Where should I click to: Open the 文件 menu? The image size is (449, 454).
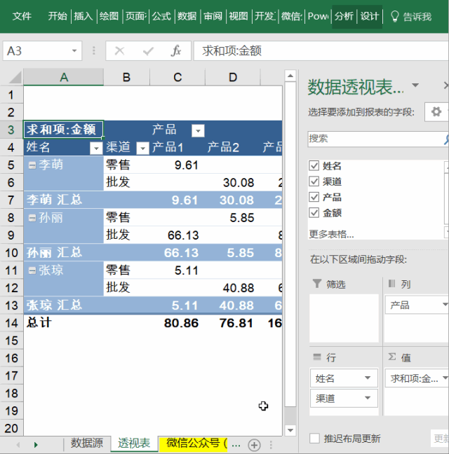pos(22,16)
